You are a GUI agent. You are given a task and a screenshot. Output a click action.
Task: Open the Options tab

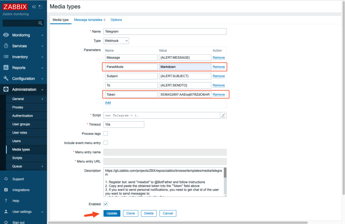(x=116, y=20)
